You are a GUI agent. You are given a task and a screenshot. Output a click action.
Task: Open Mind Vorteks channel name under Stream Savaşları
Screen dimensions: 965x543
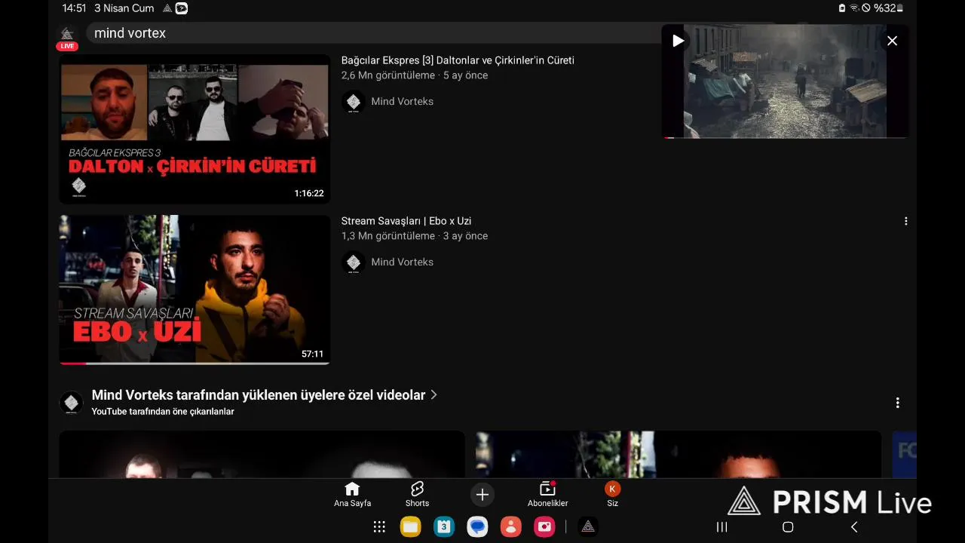click(402, 262)
